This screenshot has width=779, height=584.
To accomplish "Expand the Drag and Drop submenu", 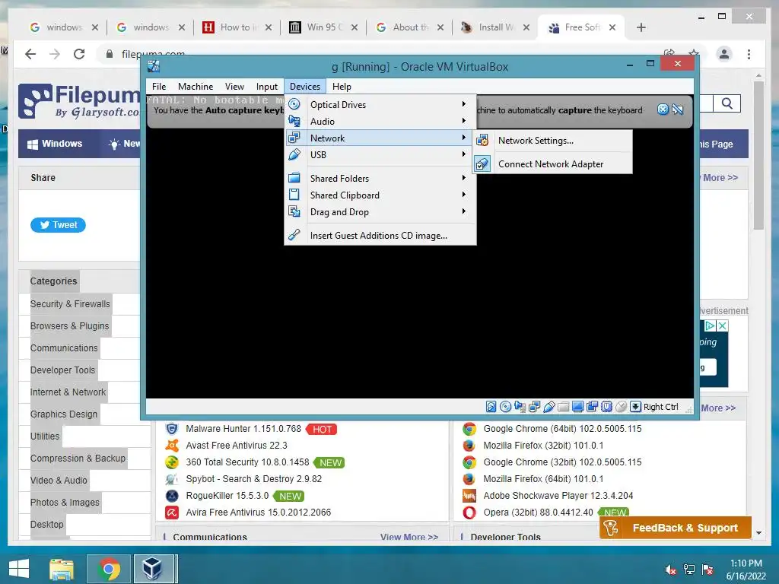I will (380, 212).
